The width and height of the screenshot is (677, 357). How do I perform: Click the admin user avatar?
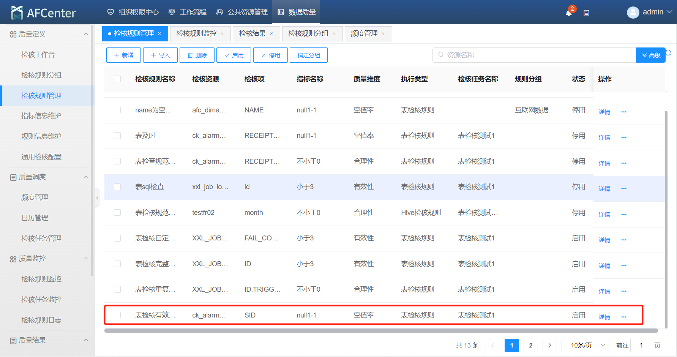pyautogui.click(x=633, y=13)
